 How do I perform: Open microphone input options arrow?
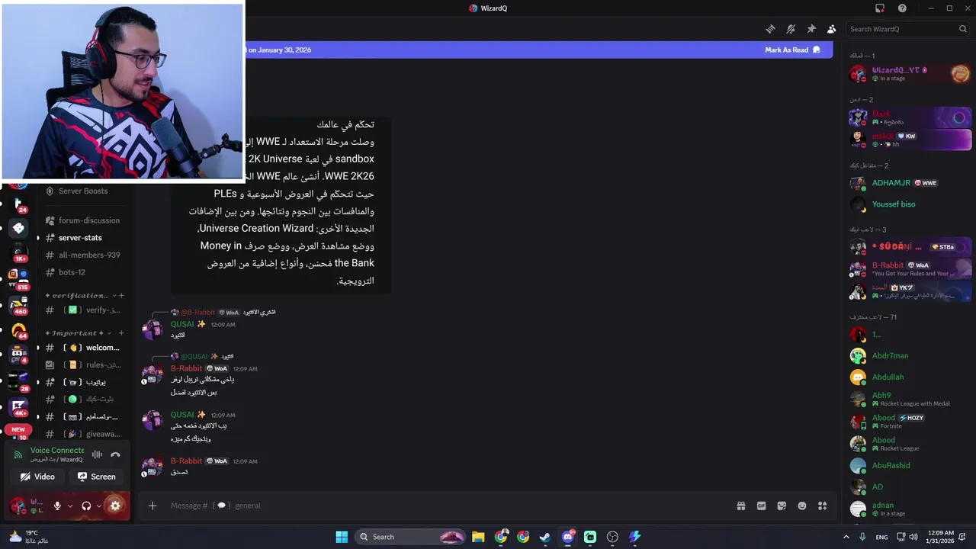tap(70, 506)
